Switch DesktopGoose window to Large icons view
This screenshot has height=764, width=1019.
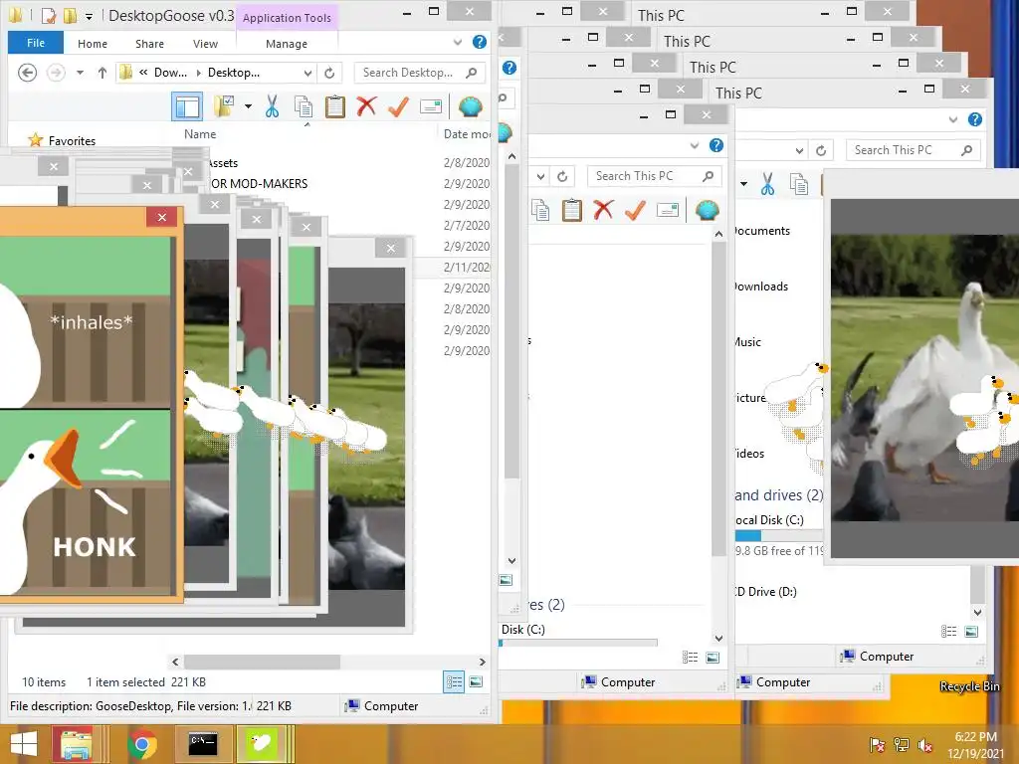click(476, 682)
